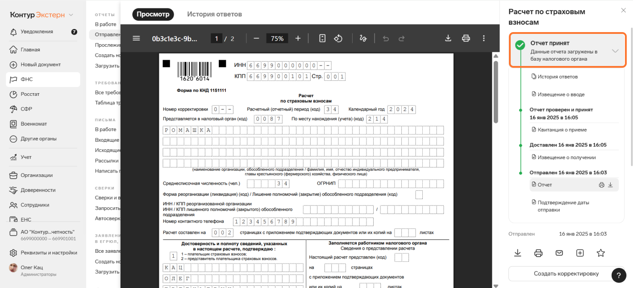This screenshot has height=288, width=633.
Task: Click the Создать корректировку button
Action: (566, 274)
